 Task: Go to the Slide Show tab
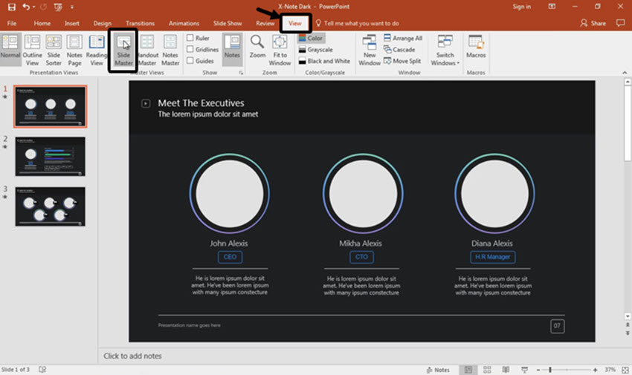click(x=228, y=23)
